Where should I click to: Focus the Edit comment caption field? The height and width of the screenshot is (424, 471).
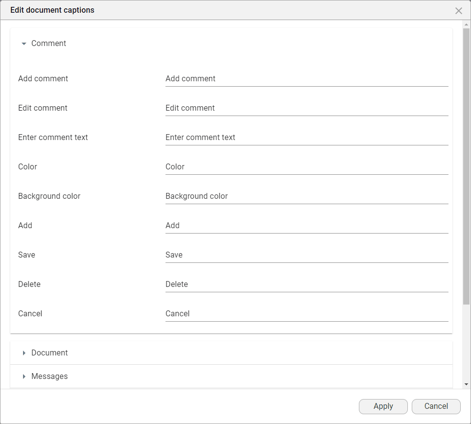pos(306,108)
